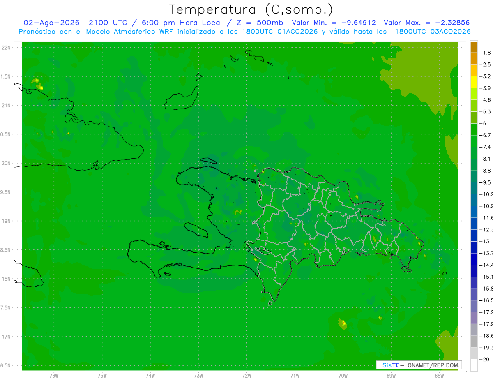Click the '-7.4' color bar label

(486, 147)
